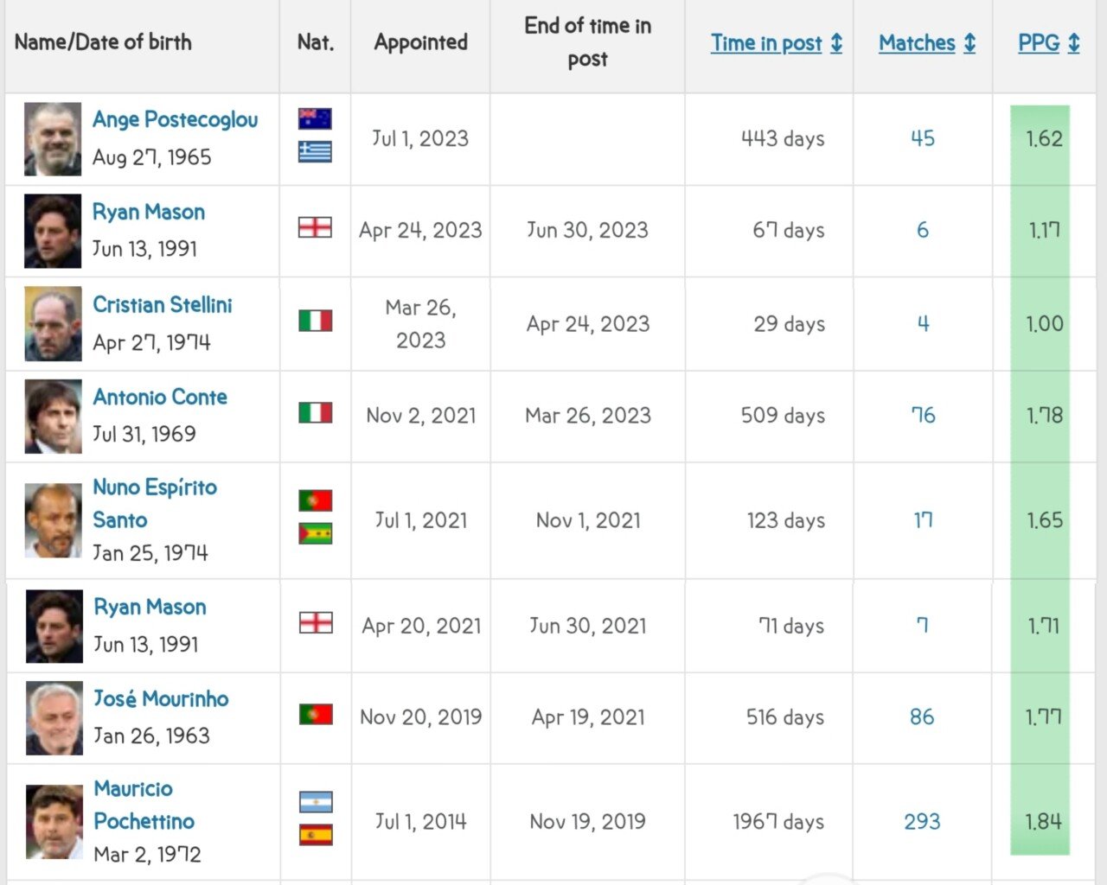The image size is (1107, 885).
Task: Click Spanish flag beside Mauricio Pochettino
Action: click(316, 836)
